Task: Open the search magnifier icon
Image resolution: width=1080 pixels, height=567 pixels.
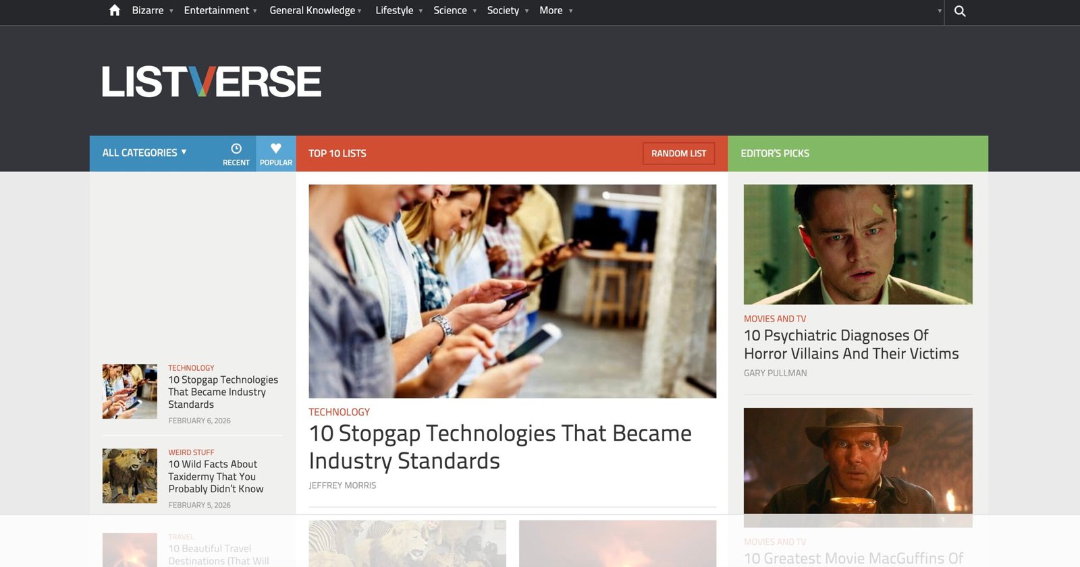Action: 960,11
